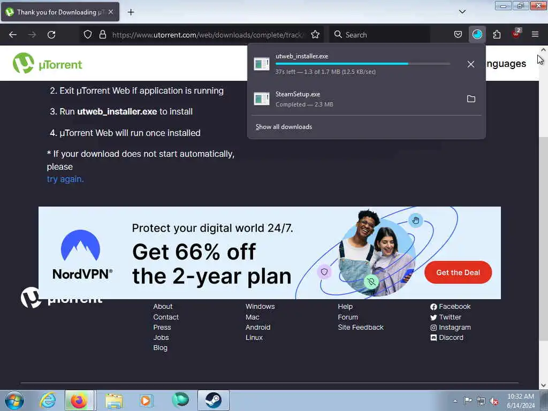The width and height of the screenshot is (548, 411).
Task: Open the Languages menu in header
Action: (506, 64)
